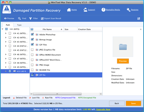
Task: Click the Bitmap Image folder icon
Action: click(x=37, y=40)
